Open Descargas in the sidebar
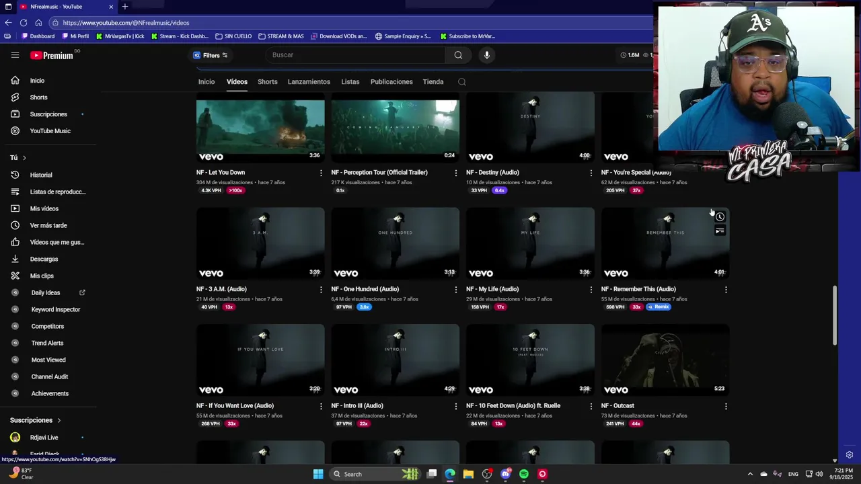The image size is (861, 484). coord(44,259)
